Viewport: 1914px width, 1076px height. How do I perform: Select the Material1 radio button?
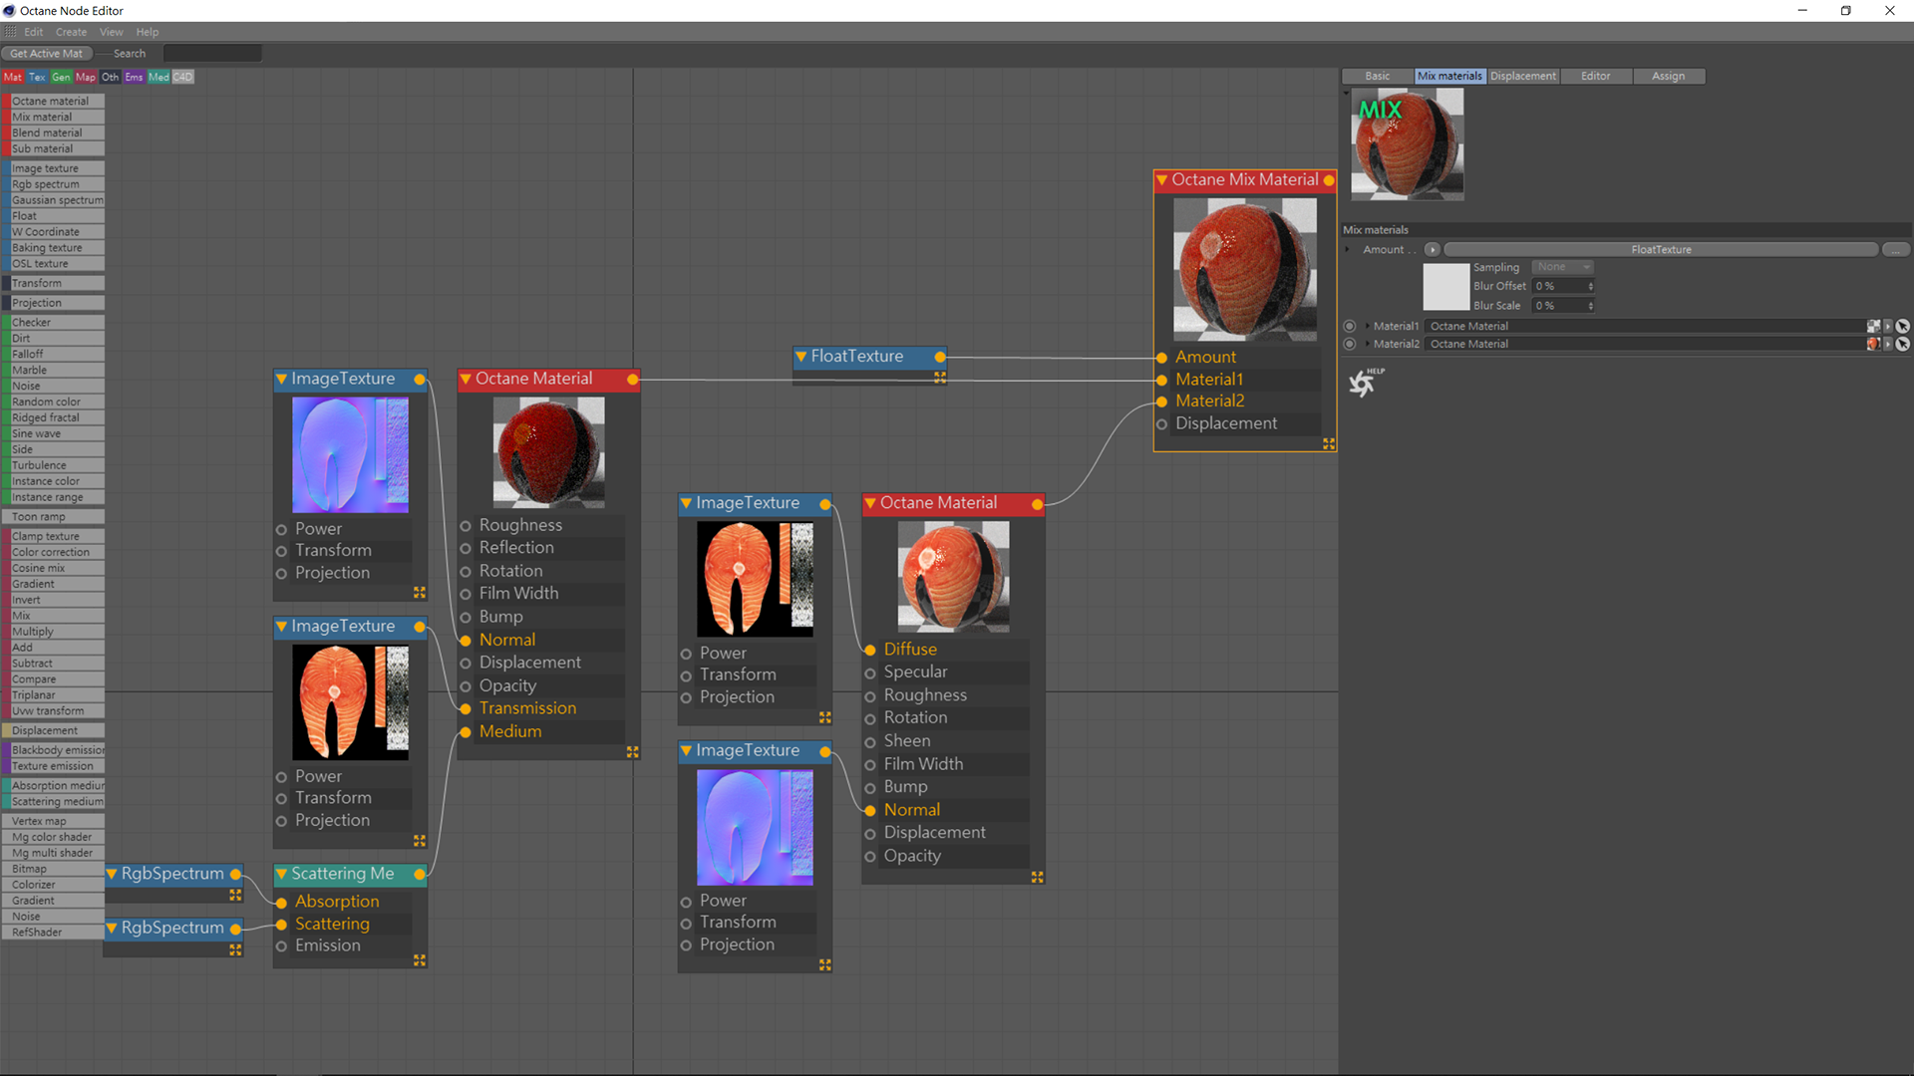click(x=1350, y=326)
